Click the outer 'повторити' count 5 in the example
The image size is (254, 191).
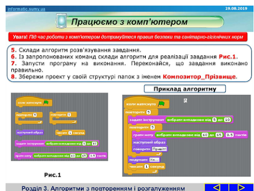pos(148,112)
